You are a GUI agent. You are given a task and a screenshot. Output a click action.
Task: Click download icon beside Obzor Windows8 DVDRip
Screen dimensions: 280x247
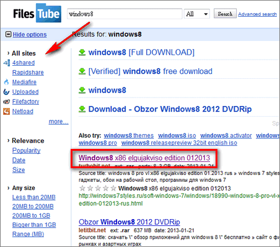click(82, 109)
